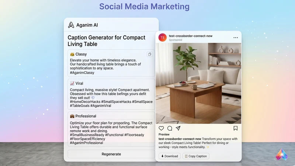Like the post with heart icon
The width and height of the screenshot is (295, 166).
click(161, 128)
